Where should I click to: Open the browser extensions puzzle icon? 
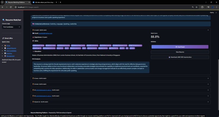tap(202, 7)
